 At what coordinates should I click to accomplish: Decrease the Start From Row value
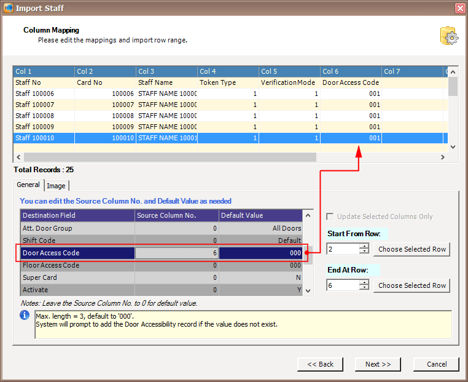coord(364,252)
